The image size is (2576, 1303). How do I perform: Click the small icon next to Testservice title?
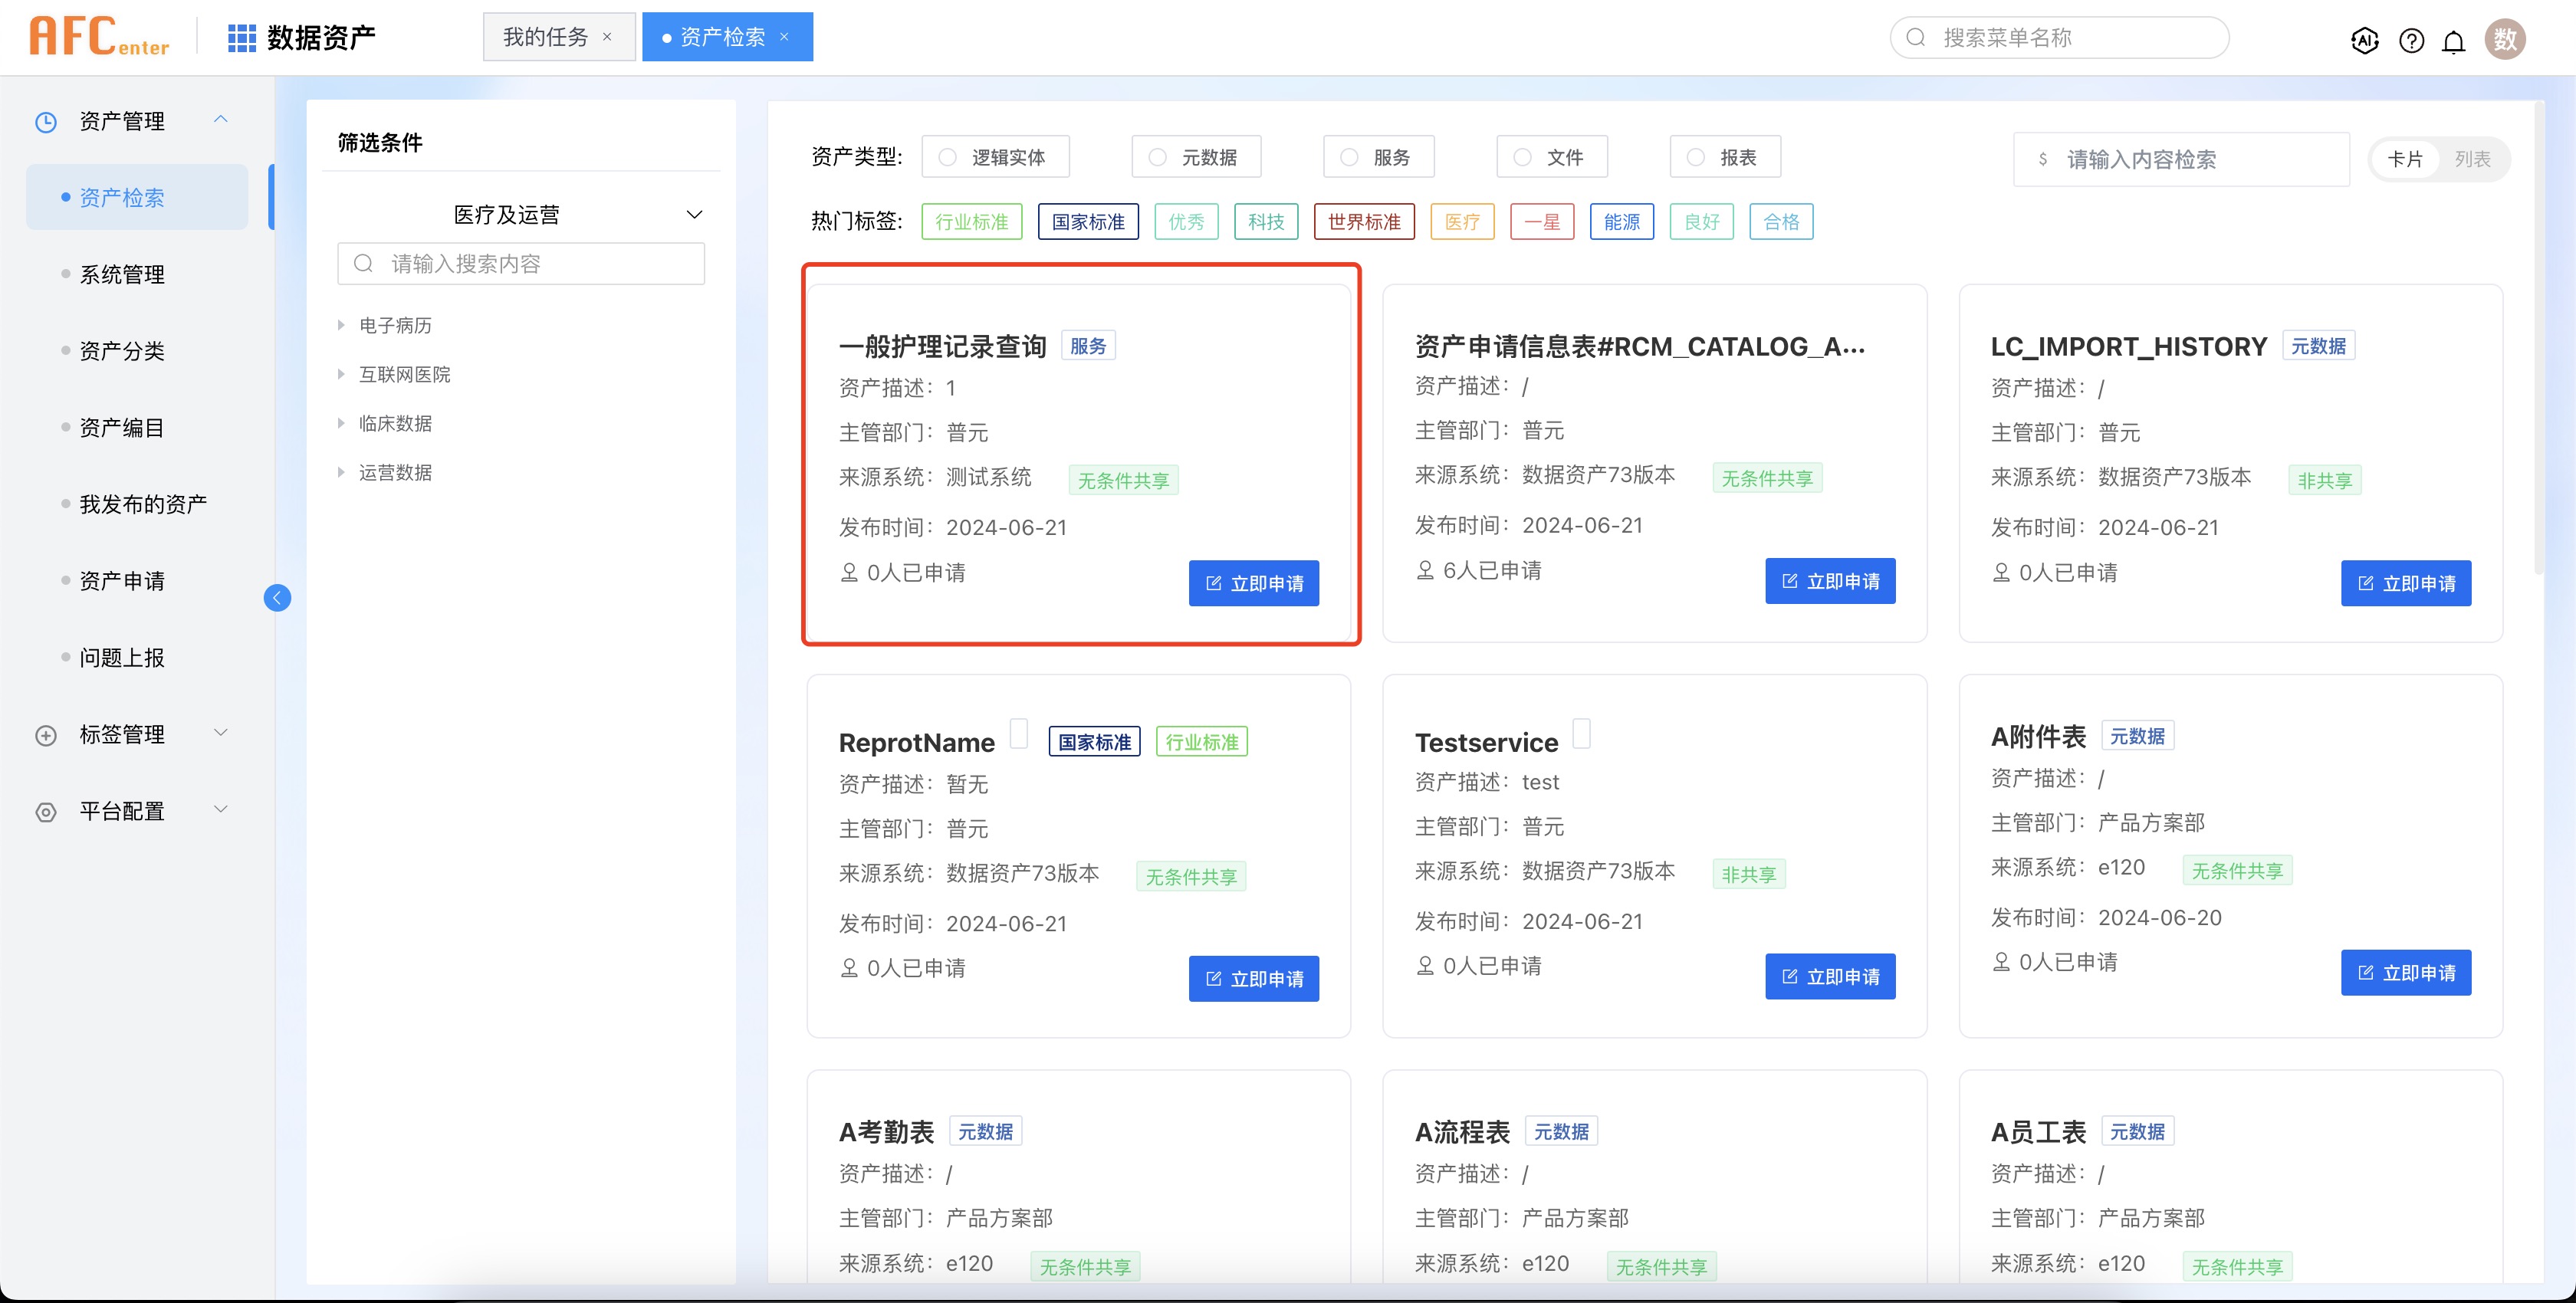tap(1582, 733)
